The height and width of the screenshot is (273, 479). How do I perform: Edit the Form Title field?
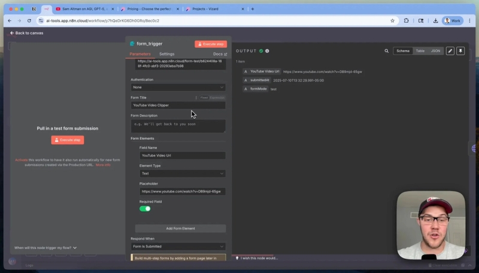click(x=178, y=105)
